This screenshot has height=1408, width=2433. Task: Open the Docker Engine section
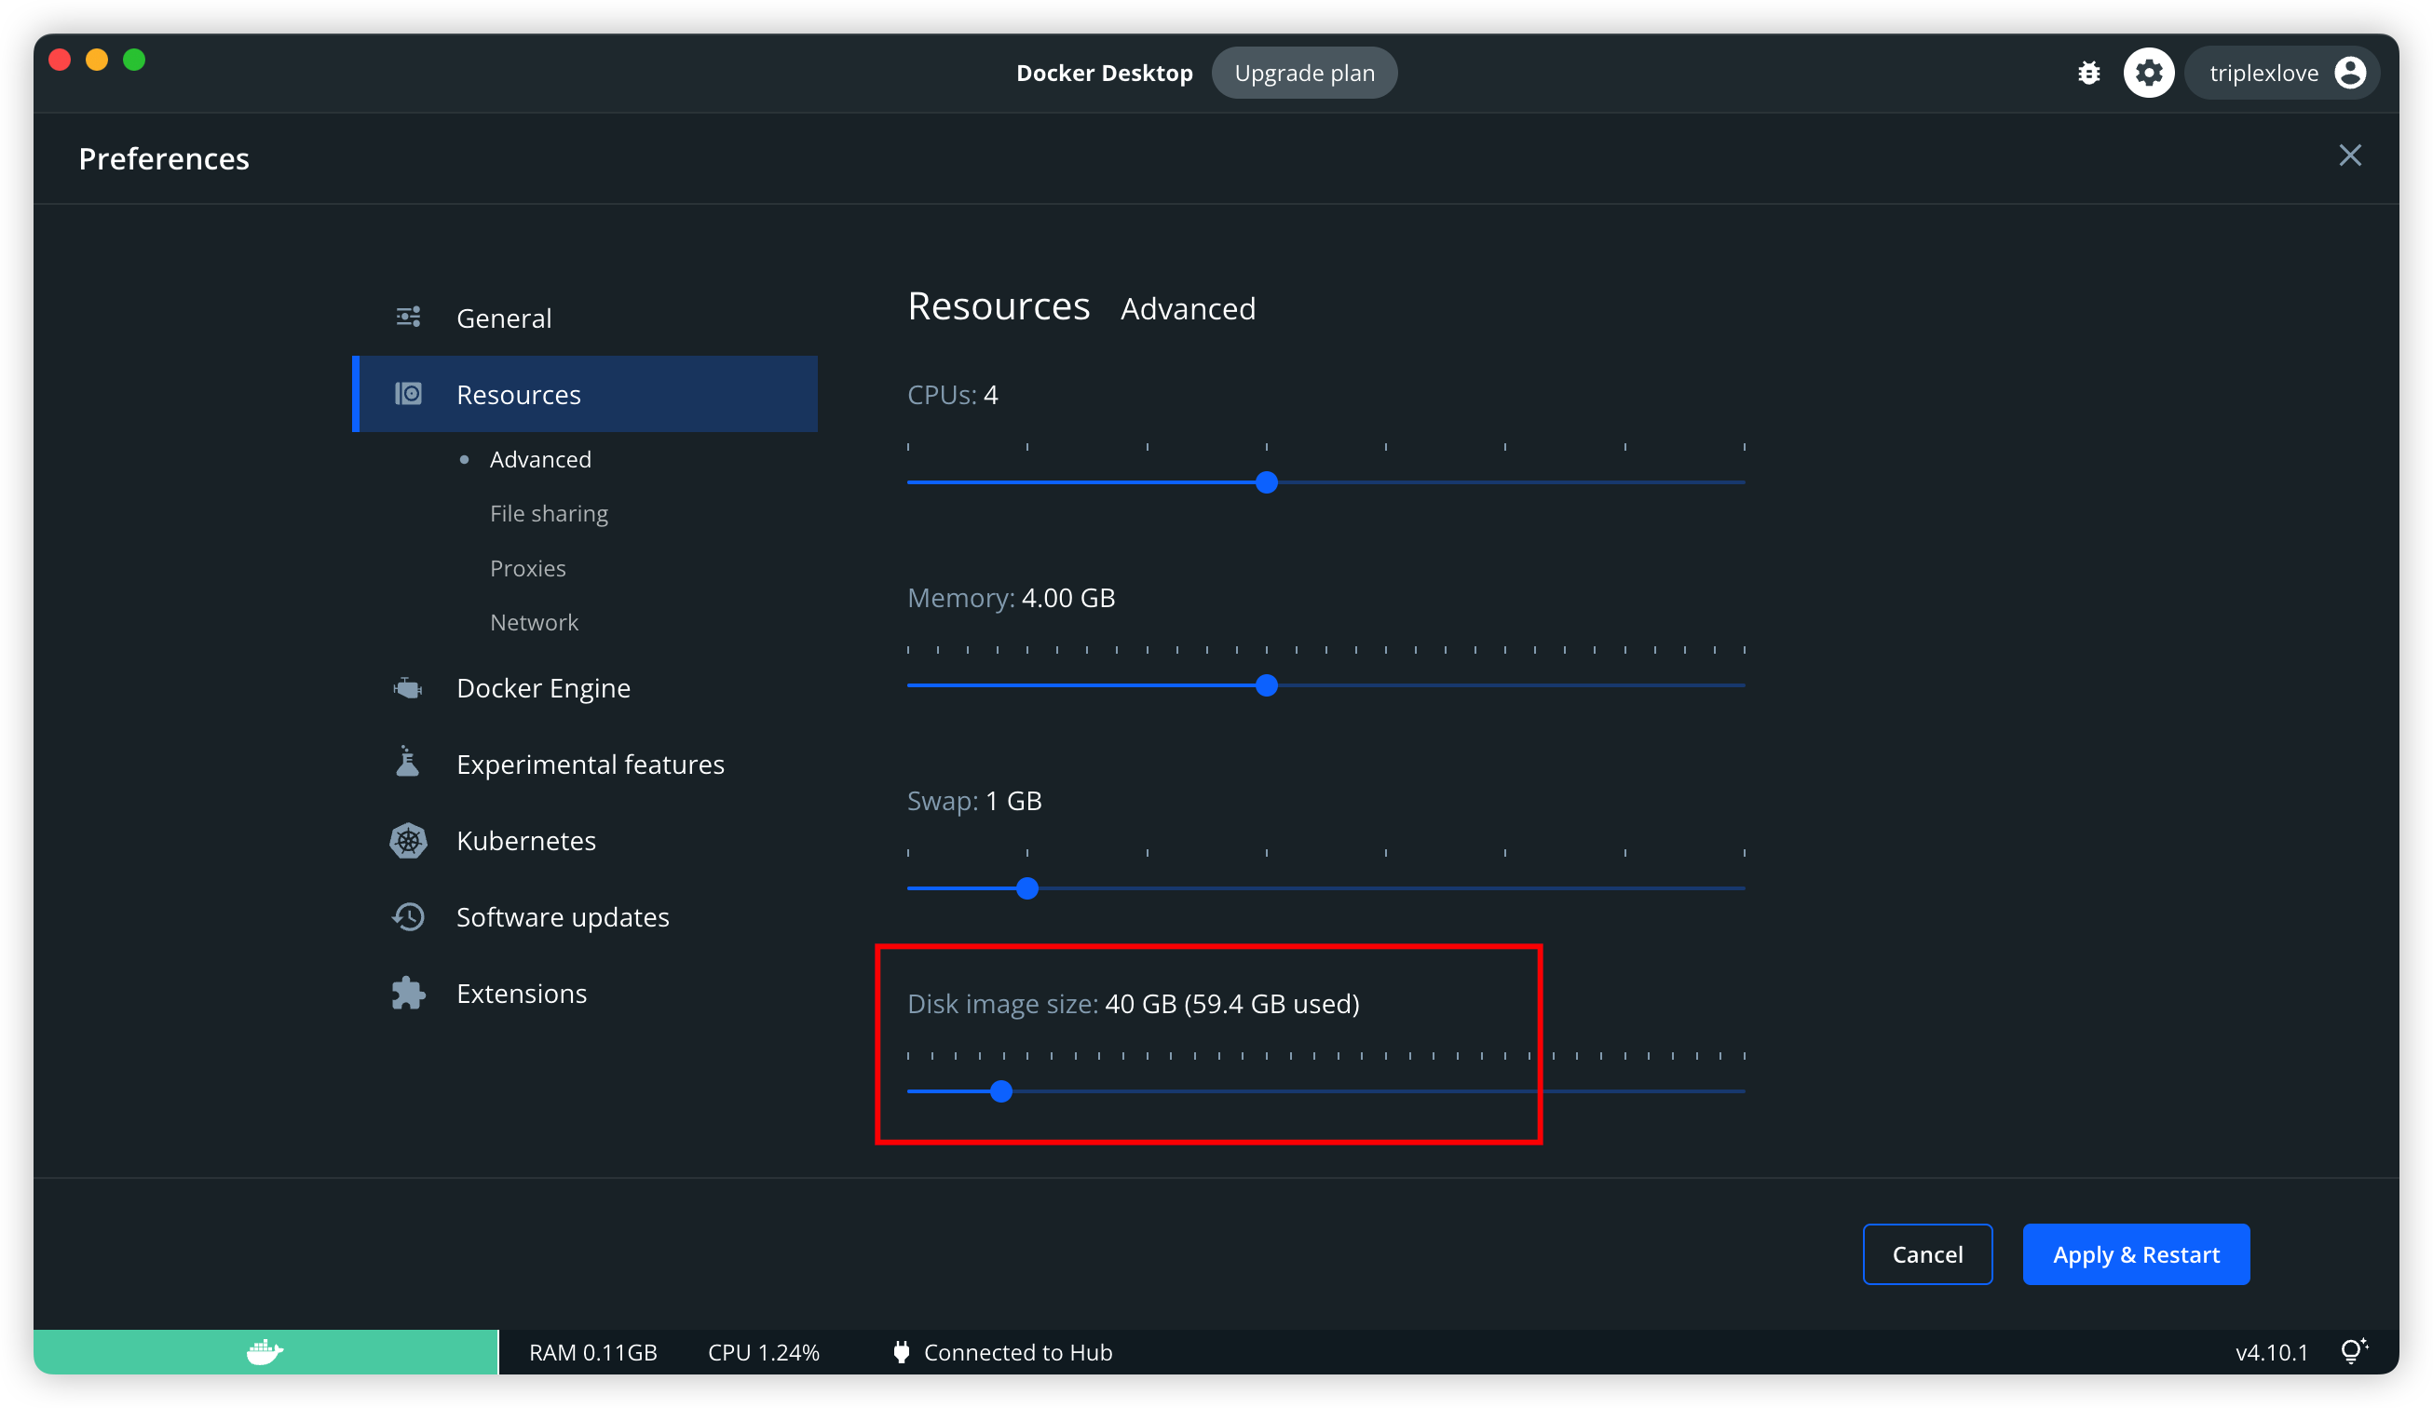click(x=585, y=688)
